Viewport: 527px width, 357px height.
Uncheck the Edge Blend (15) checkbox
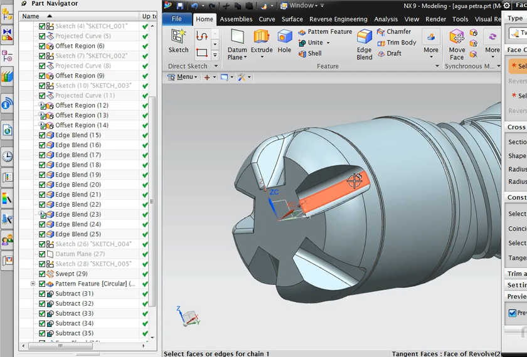pos(42,135)
